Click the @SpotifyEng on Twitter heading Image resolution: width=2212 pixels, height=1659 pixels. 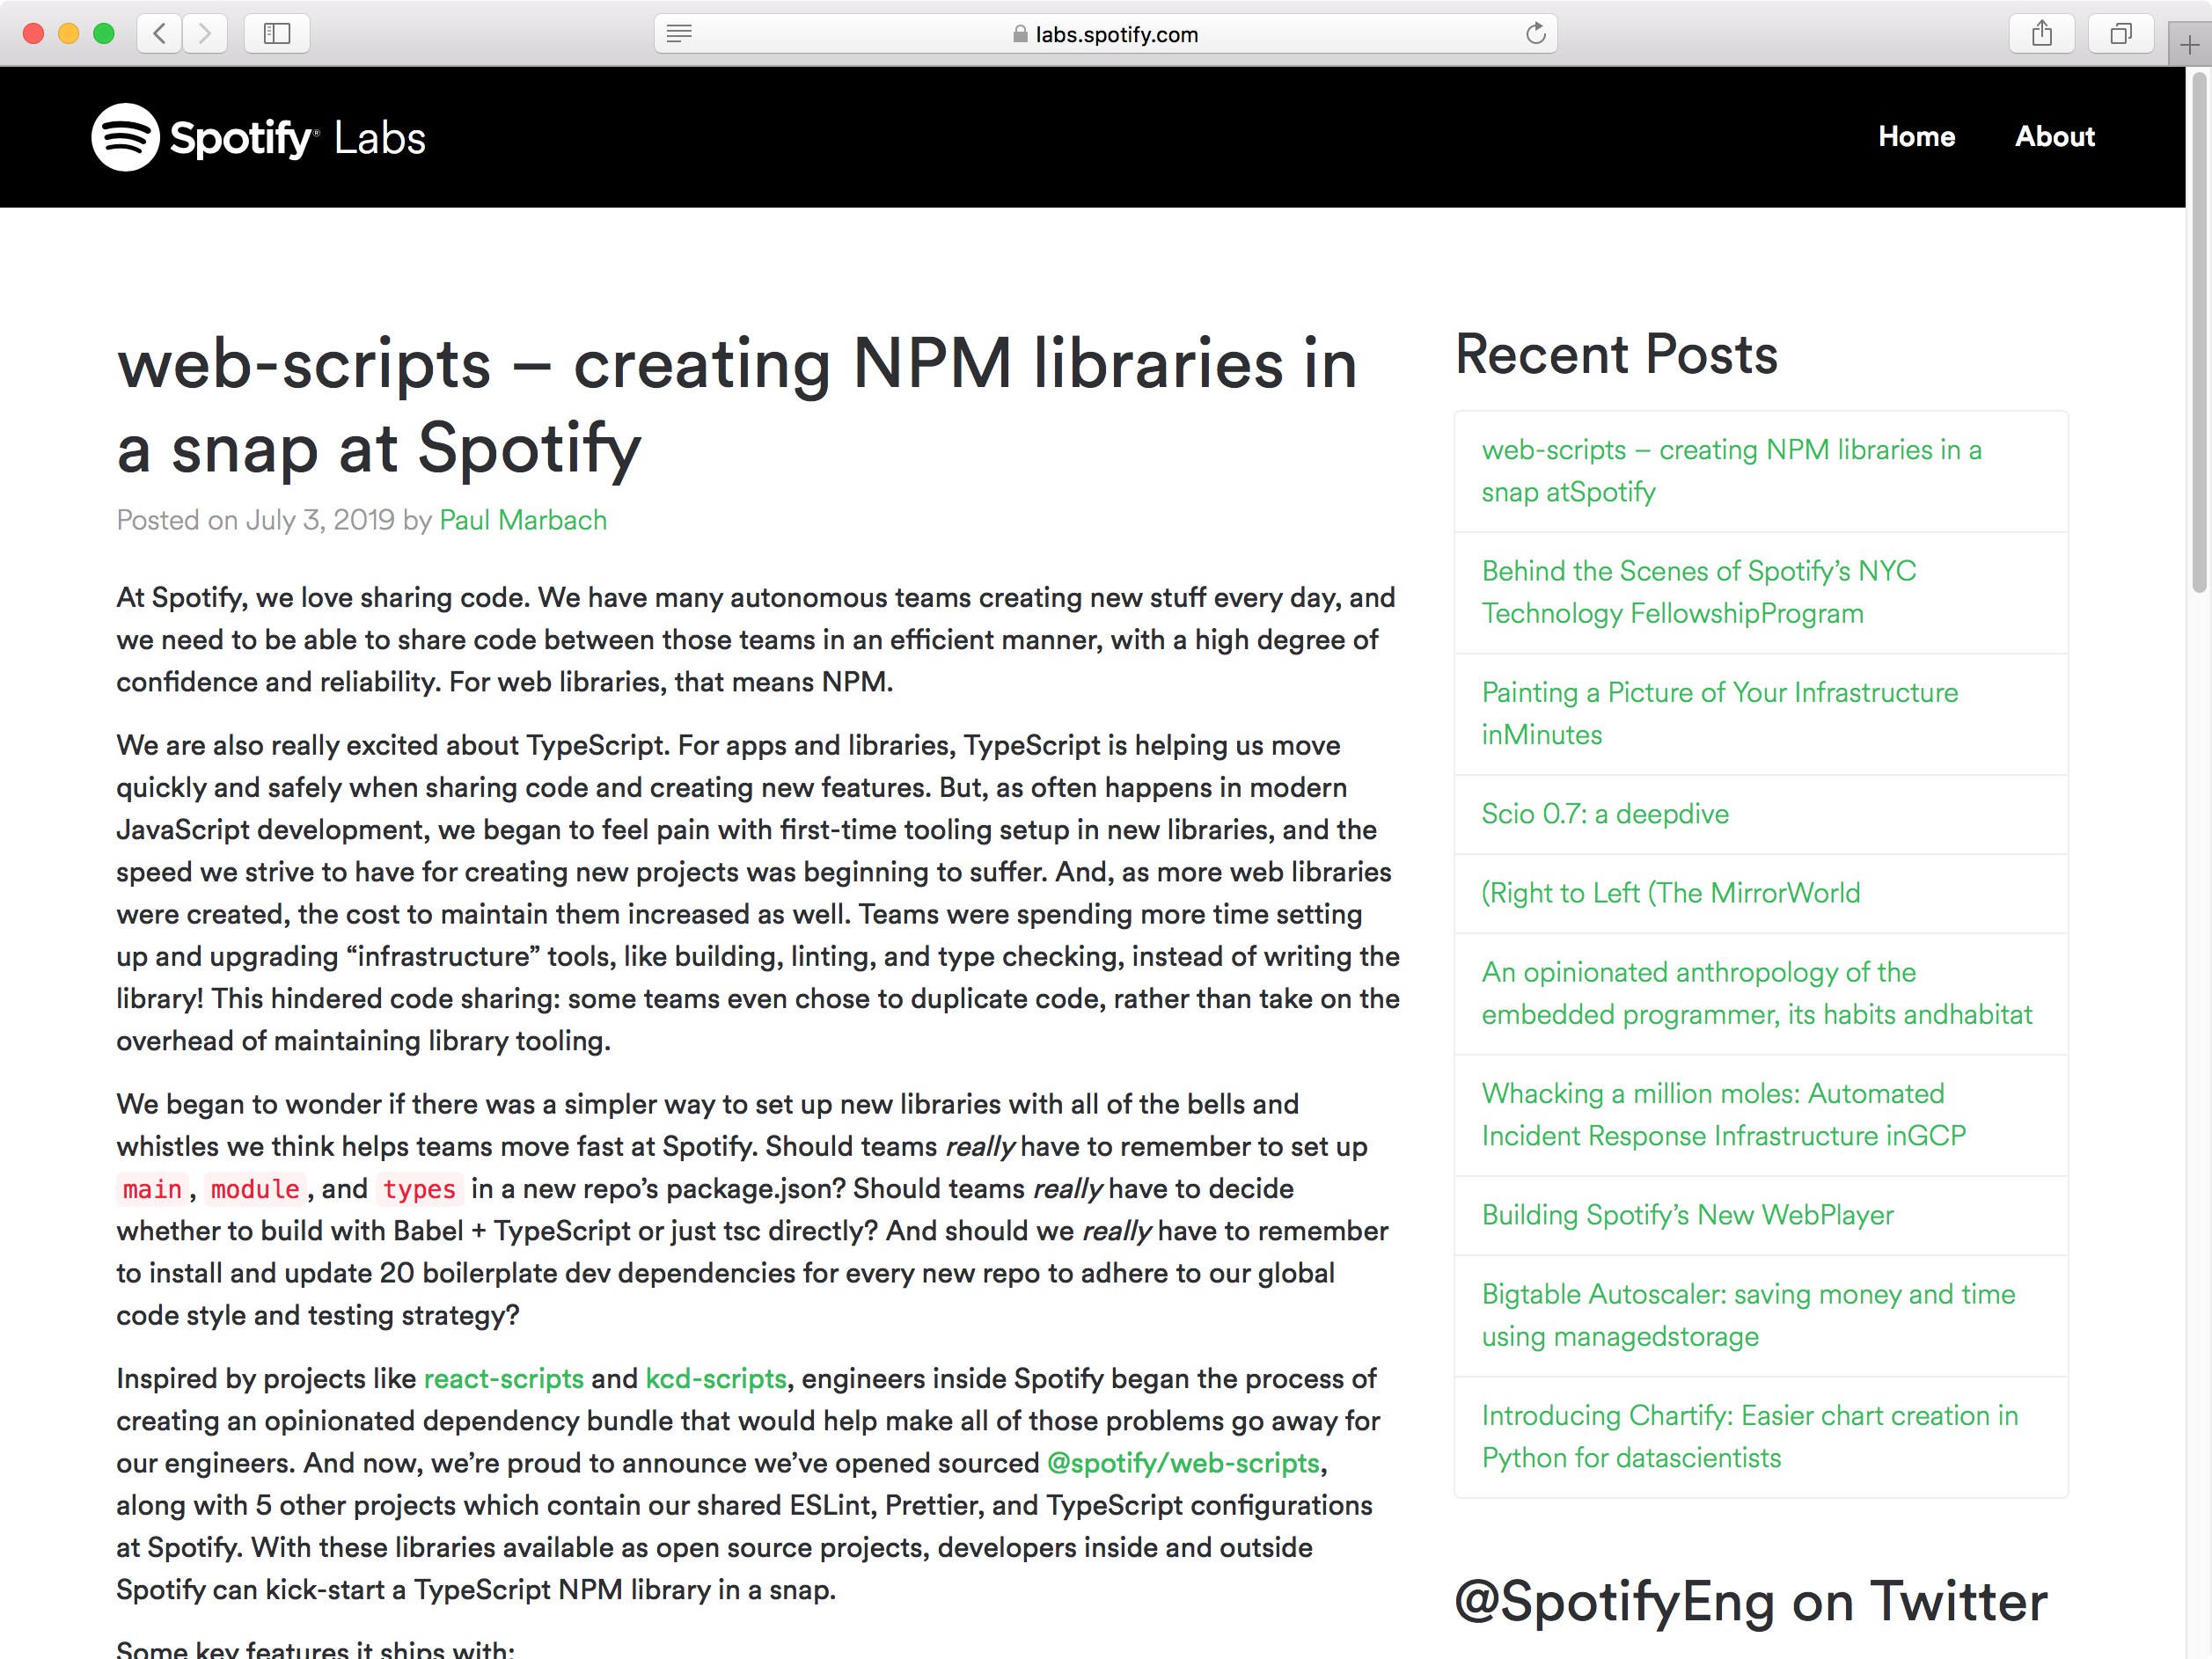(1750, 1601)
